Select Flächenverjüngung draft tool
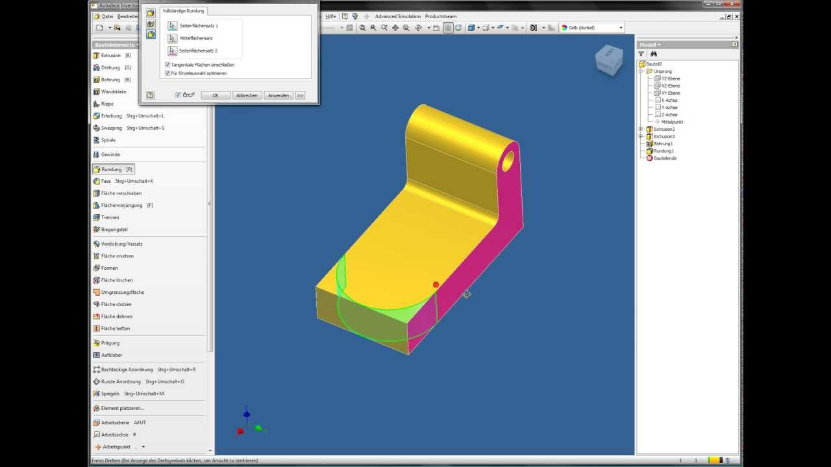This screenshot has height=467, width=831. 123,205
